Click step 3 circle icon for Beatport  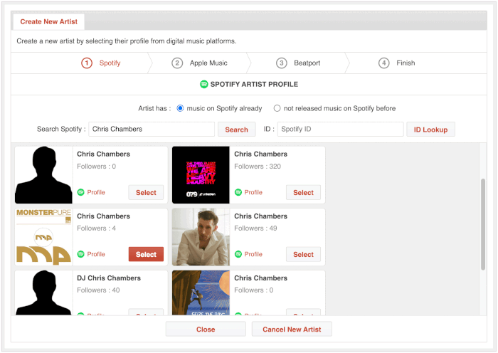(282, 63)
